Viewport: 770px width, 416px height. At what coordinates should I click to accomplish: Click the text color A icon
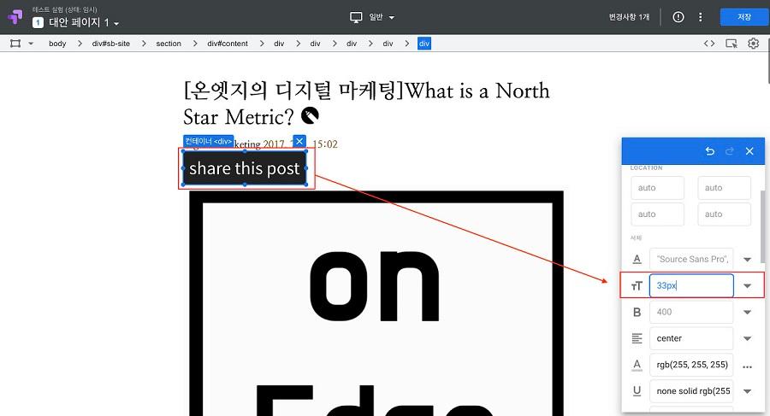pos(637,365)
